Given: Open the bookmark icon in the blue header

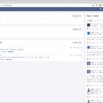Looking at the screenshot, I should point(101,9).
